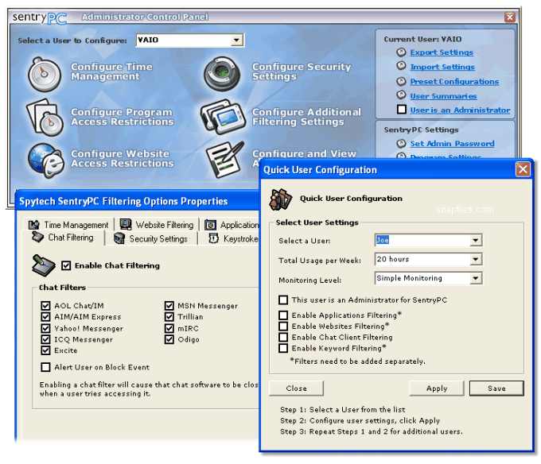The width and height of the screenshot is (541, 464).
Task: Click chat filtering icon beside Enable Chat Filtering
Action: coord(44,265)
